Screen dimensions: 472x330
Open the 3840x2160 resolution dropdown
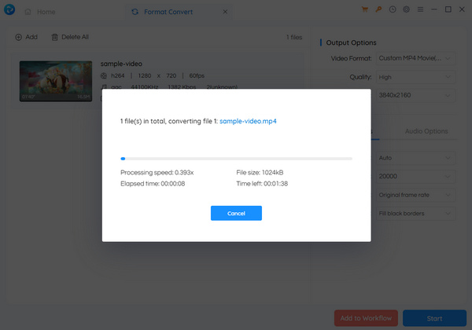(x=415, y=95)
